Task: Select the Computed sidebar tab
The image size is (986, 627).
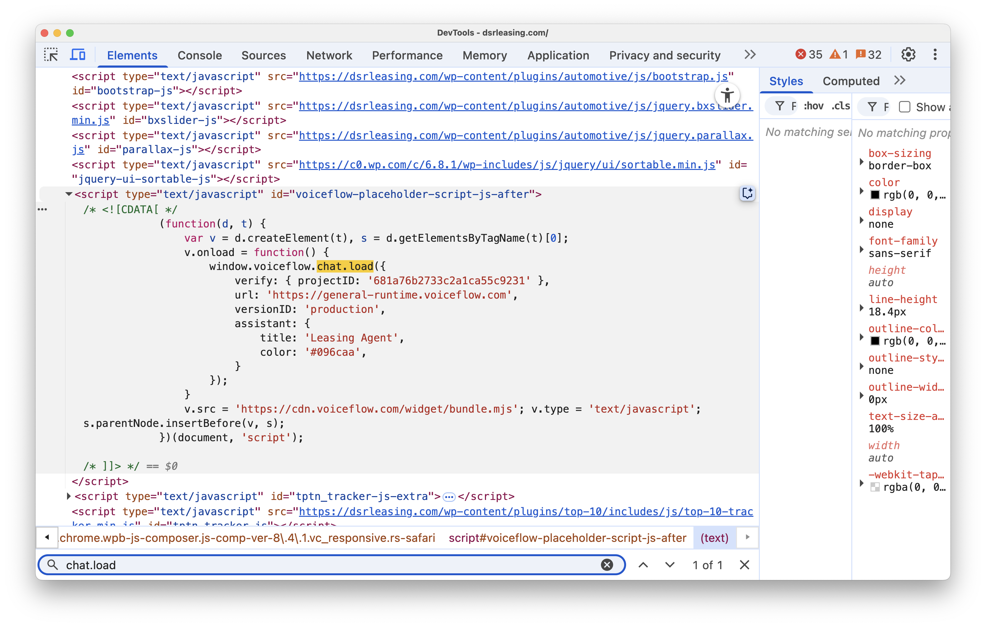Action: coord(851,81)
